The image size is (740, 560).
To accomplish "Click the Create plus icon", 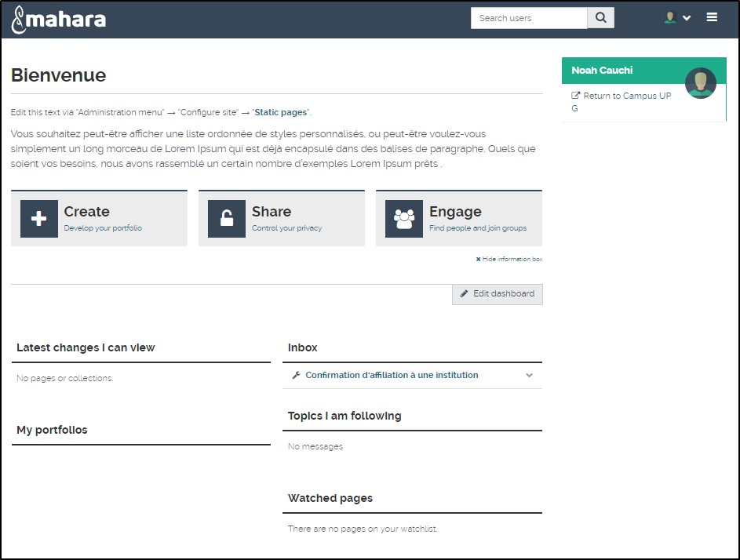I will pos(39,219).
